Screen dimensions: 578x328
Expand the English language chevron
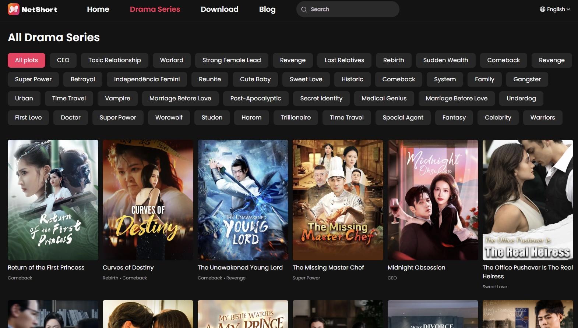tap(568, 9)
